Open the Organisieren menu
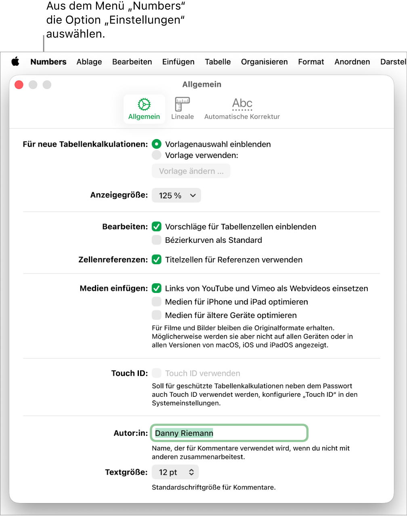The width and height of the screenshot is (407, 516). 264,62
